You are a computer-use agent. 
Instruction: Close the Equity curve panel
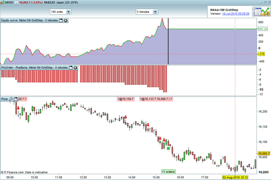(66, 20)
